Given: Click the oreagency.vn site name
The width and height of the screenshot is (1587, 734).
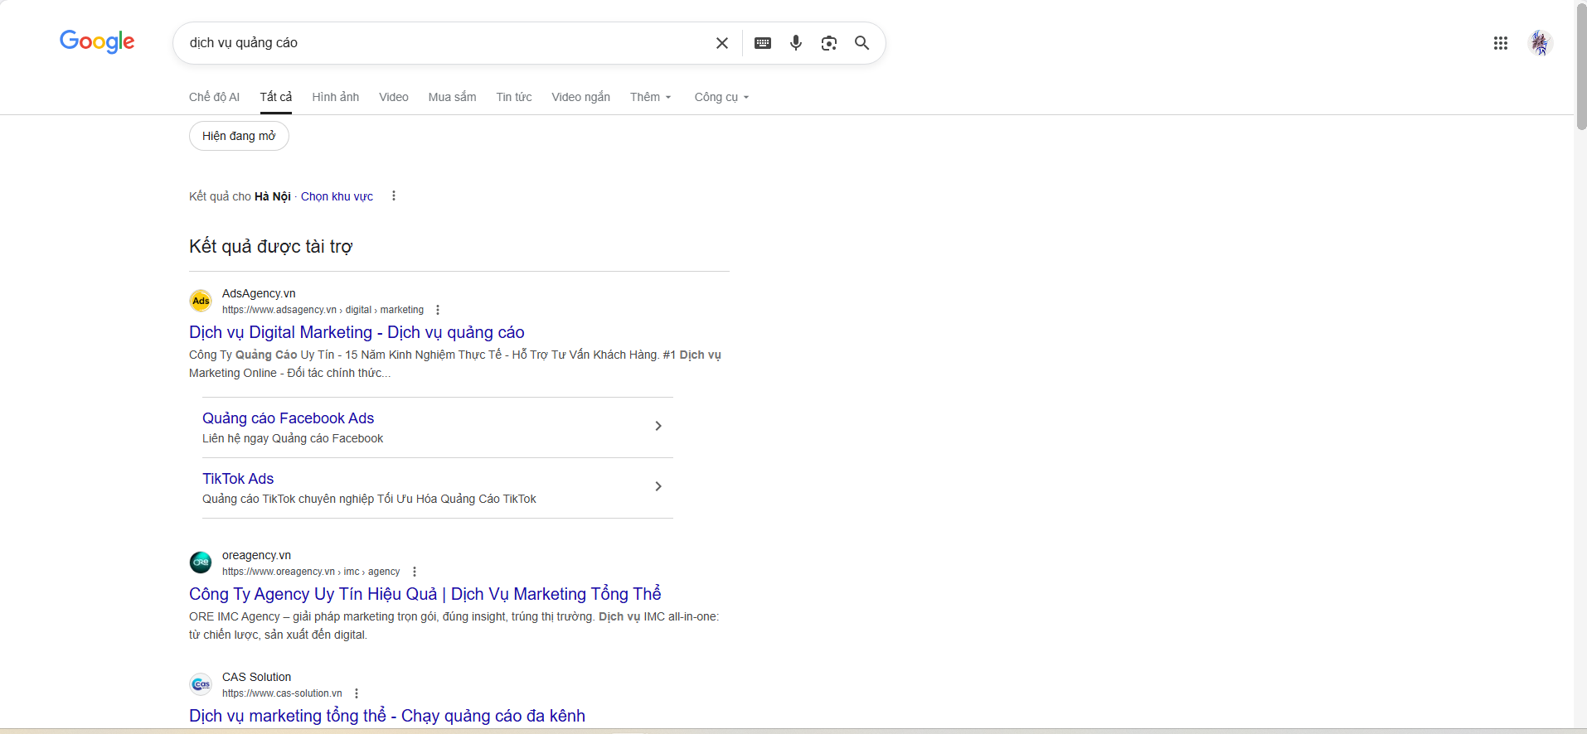Looking at the screenshot, I should tap(256, 555).
